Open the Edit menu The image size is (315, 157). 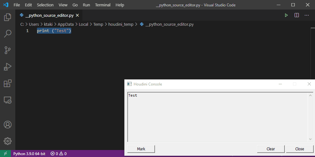point(28,5)
